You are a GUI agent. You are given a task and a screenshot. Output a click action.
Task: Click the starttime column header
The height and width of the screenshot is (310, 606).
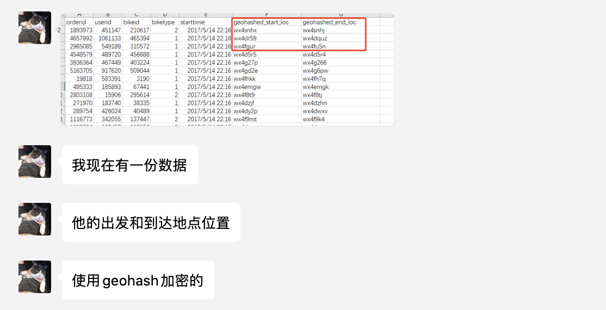[x=206, y=22]
